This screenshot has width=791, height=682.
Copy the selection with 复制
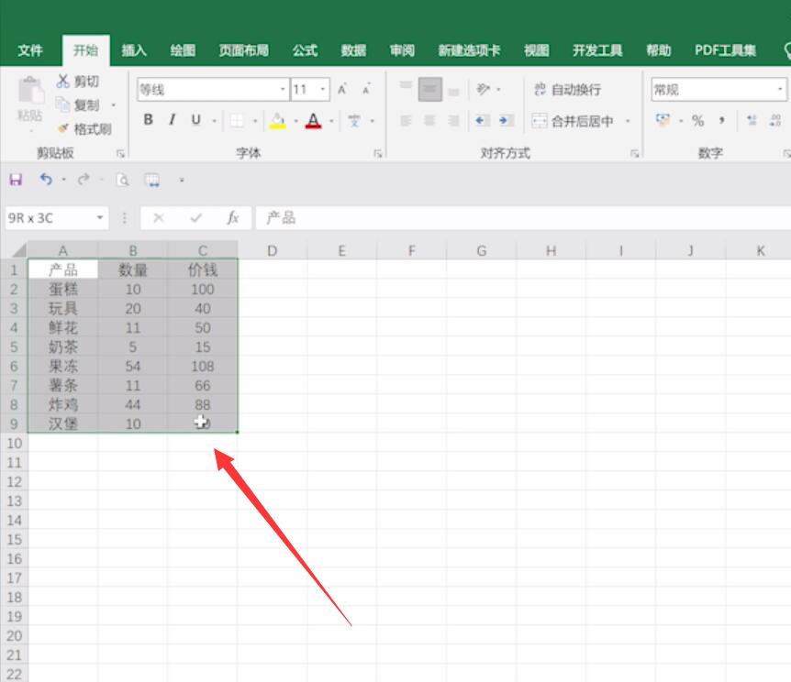click(78, 104)
